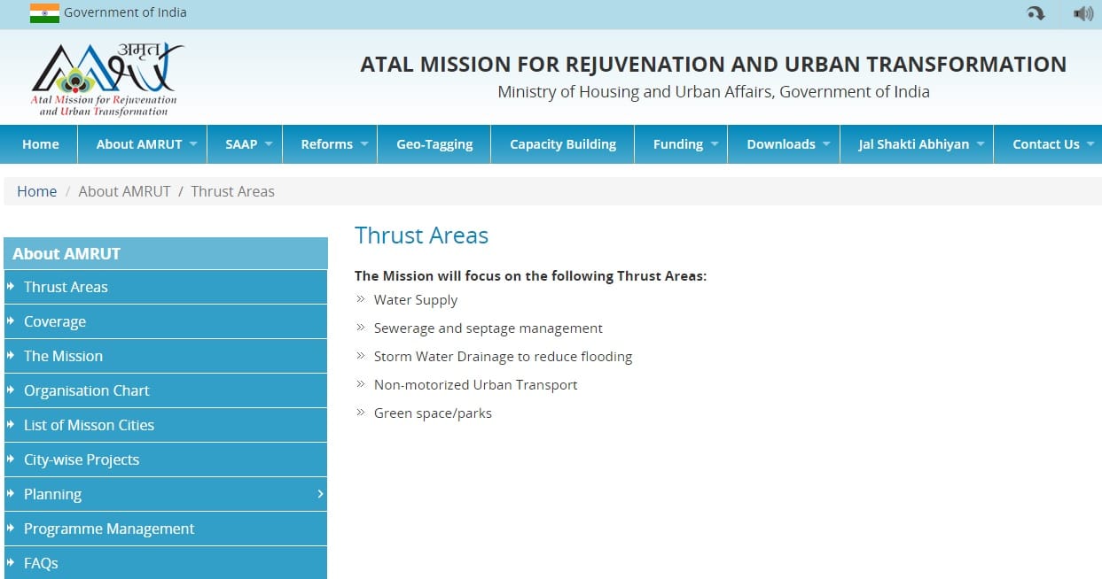Screen dimensions: 1102x579
Task: Open the Downloads navigation item
Action: tap(784, 144)
